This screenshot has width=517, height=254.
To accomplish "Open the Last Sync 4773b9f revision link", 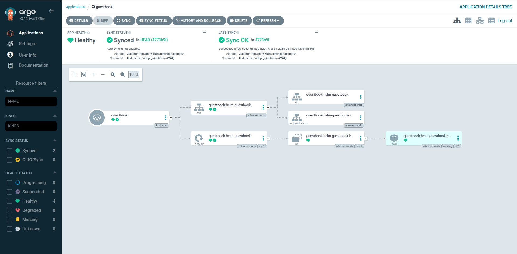I will tap(262, 40).
